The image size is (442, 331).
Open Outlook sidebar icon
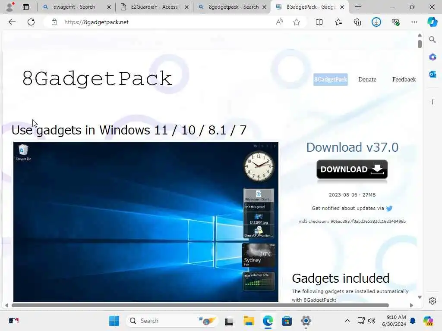(433, 74)
